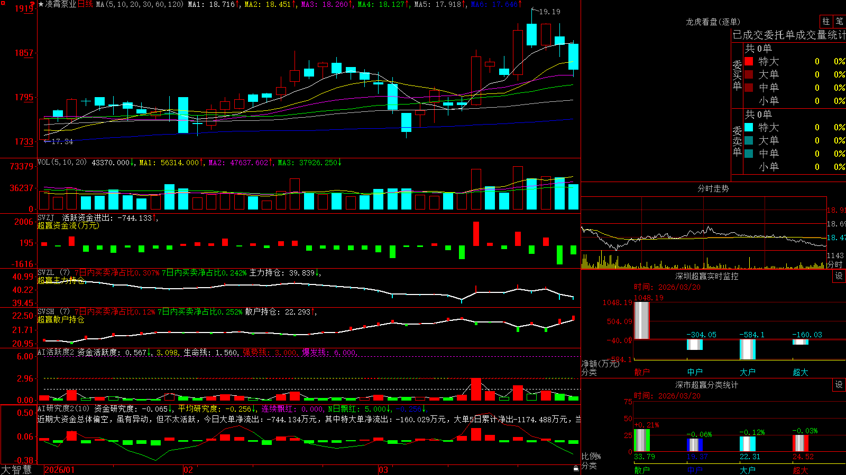Click the 小单 row under 委买单
846x475 pixels.
click(x=795, y=101)
